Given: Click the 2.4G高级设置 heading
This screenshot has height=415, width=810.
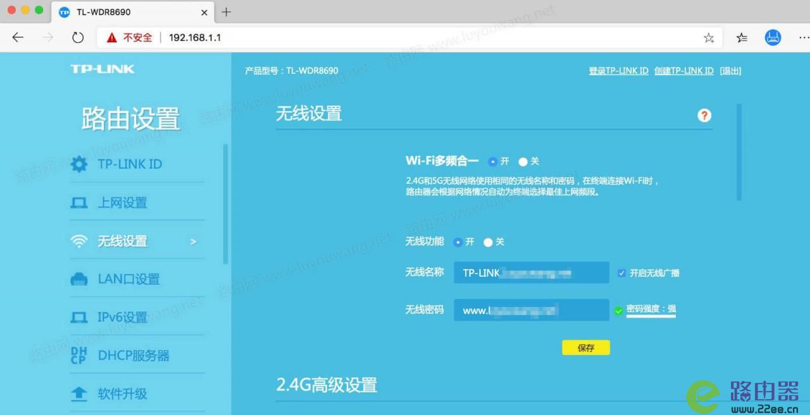Looking at the screenshot, I should (x=327, y=385).
